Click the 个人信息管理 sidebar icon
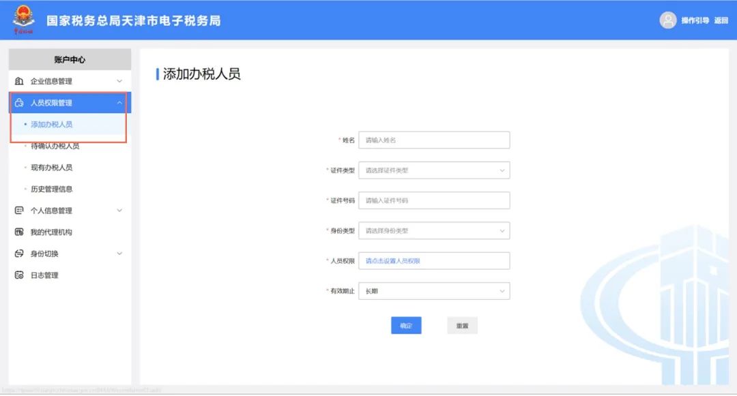737x396 pixels. pyautogui.click(x=19, y=211)
